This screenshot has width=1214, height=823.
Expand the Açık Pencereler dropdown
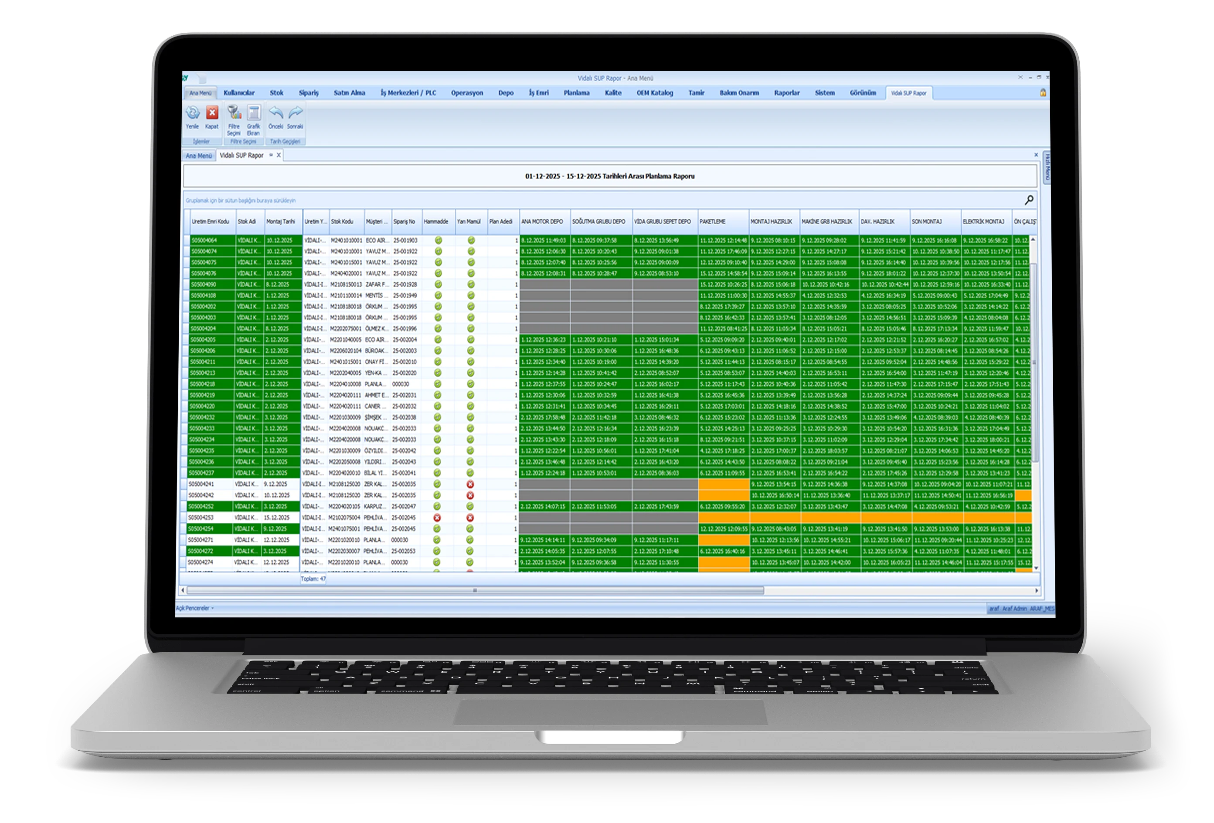(x=195, y=608)
